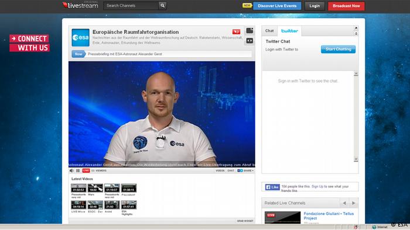Click the embed code icon

tap(250, 41)
